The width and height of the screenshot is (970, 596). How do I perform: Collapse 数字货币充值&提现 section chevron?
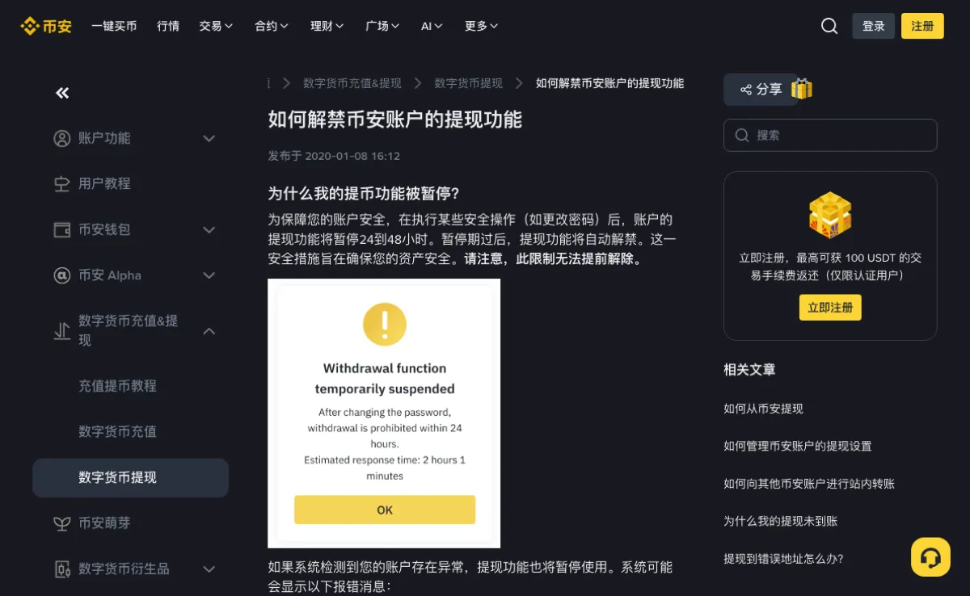[x=209, y=330]
